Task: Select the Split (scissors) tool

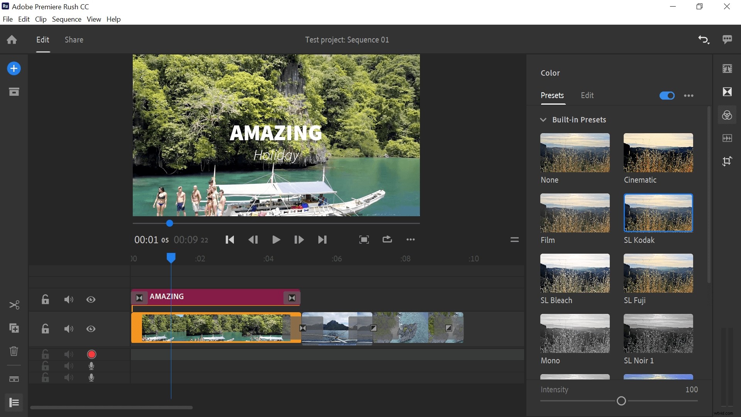Action: coord(14,305)
